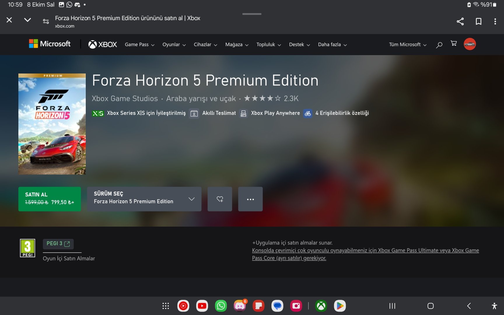Open the pink camera app in taskbar
The height and width of the screenshot is (315, 504).
296,306
